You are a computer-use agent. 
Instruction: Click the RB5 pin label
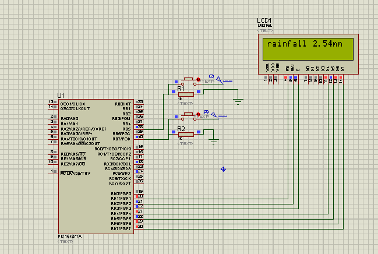point(126,129)
